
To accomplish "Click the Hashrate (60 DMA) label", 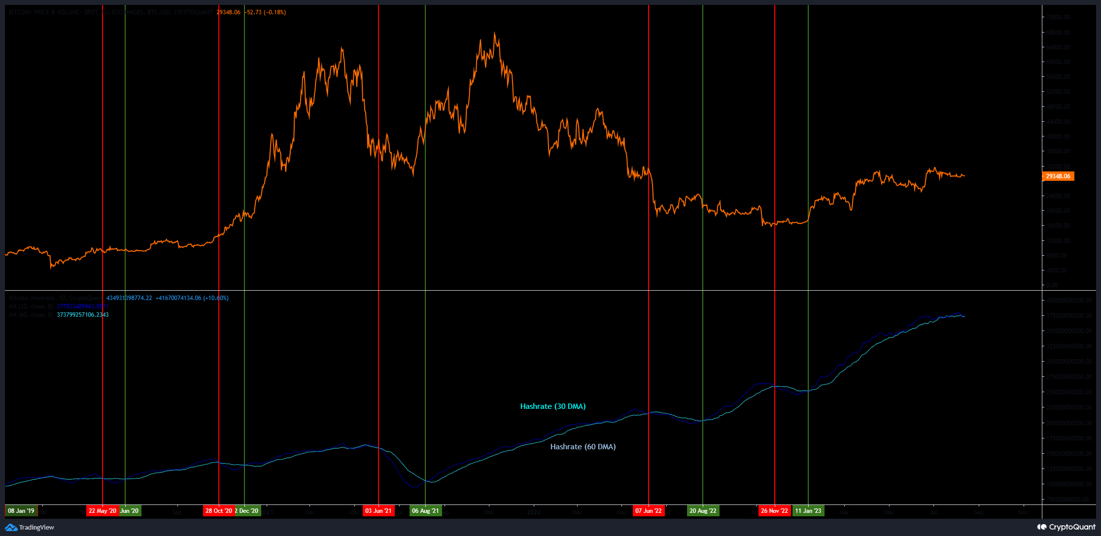I will pos(583,446).
